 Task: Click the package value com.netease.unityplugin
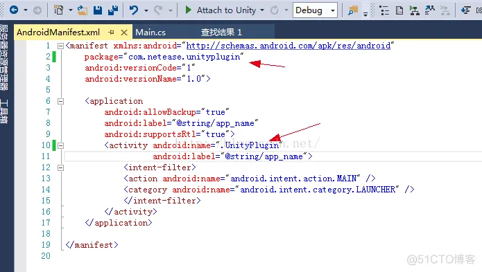(x=184, y=57)
